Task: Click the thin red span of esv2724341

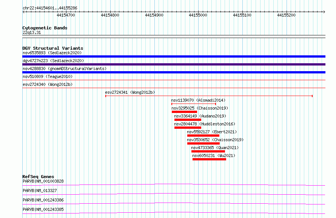Action: [209, 96]
